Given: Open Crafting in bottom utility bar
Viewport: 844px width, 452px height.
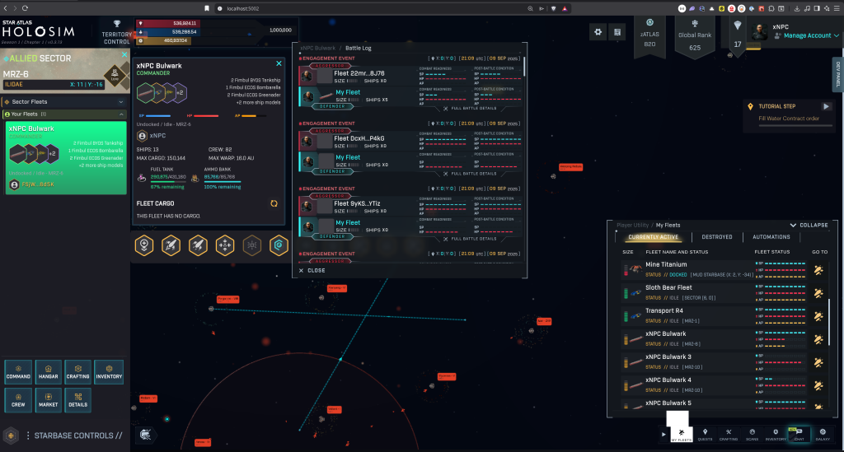Looking at the screenshot, I should [729, 434].
